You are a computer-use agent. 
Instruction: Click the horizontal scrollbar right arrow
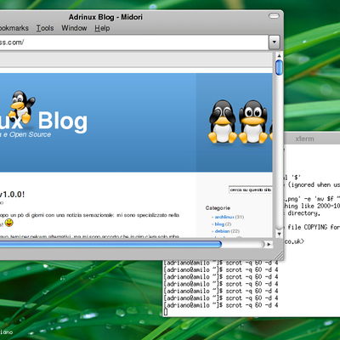pos(269,244)
